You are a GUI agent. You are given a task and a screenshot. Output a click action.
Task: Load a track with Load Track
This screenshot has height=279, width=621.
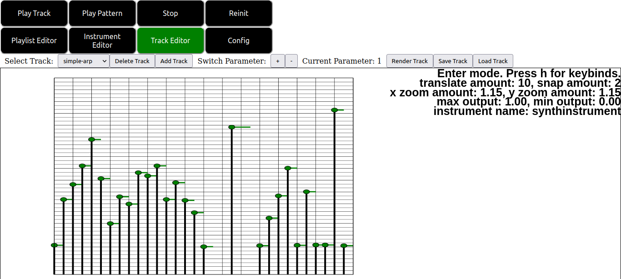493,61
